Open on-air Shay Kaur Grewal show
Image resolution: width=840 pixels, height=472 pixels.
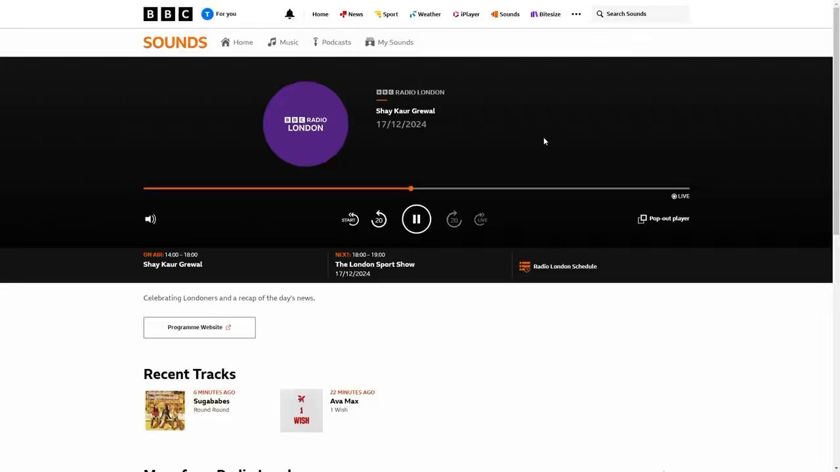click(173, 264)
